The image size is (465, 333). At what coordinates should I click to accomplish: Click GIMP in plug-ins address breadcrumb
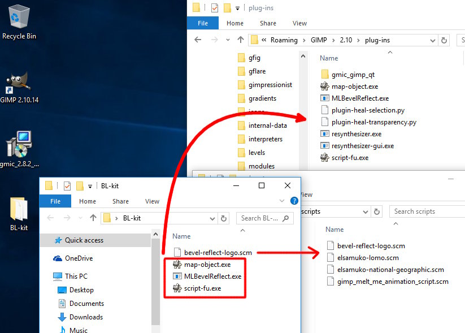click(x=319, y=40)
